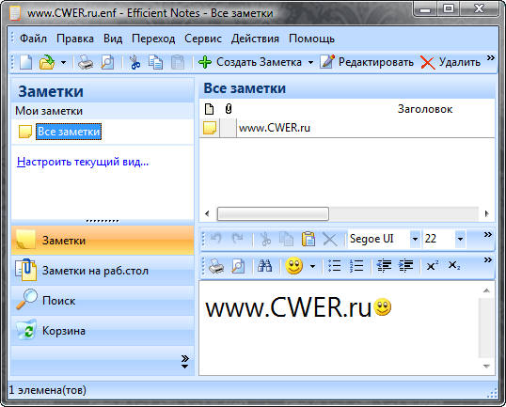Click the horizontal scrollbar thumb in notes list
The height and width of the screenshot is (407, 506).
(273, 213)
